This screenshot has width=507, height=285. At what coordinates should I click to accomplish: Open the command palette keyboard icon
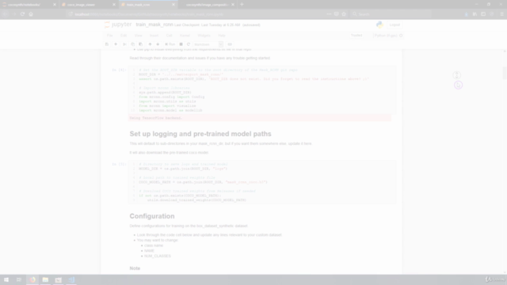(x=230, y=44)
